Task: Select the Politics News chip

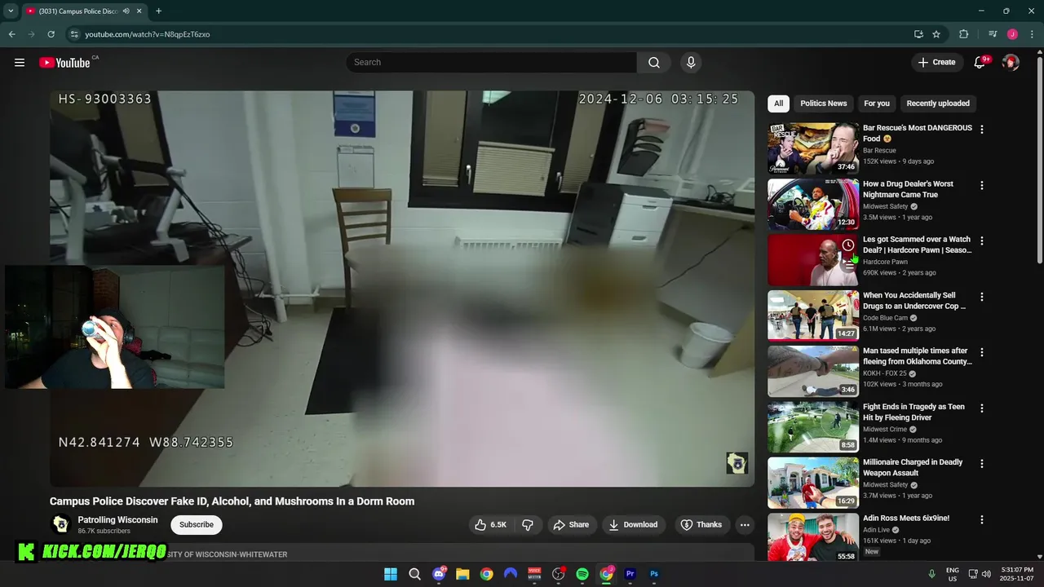Action: point(823,104)
